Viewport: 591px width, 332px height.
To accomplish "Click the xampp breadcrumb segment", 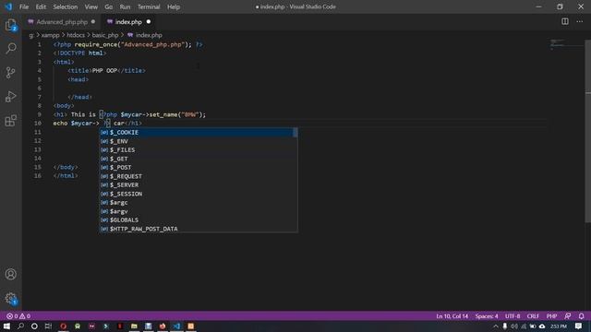I will coord(50,35).
